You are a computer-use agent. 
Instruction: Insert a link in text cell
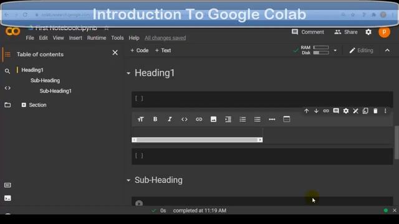[199, 119]
